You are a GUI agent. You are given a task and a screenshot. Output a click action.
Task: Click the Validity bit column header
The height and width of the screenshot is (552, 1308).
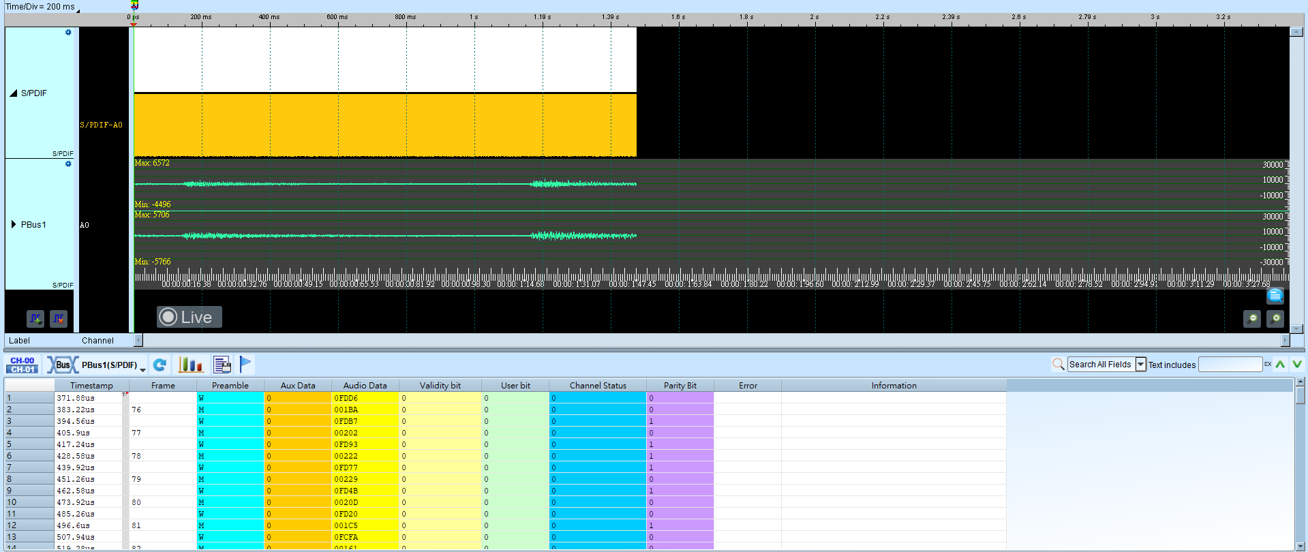point(440,386)
